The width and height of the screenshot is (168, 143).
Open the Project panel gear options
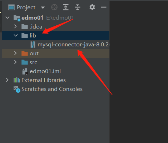pos(92,7)
